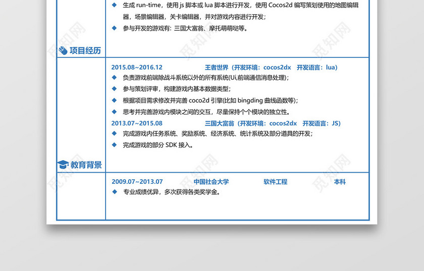Screen dimensions: 424x271
Task: Click the line 参与策划评审，构建游戏内基本数据类型
Action: point(177,89)
